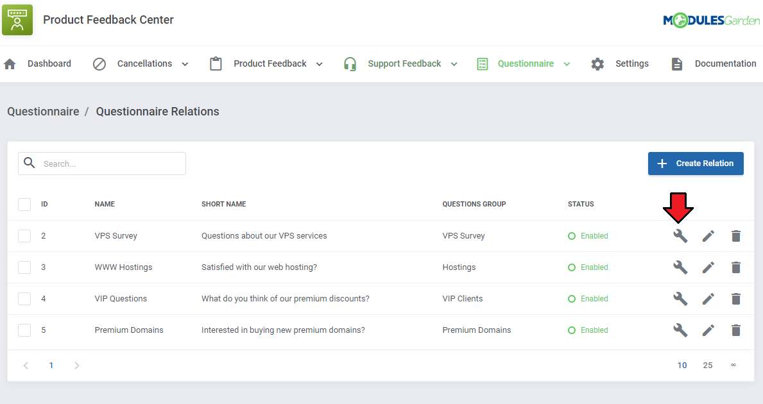Show 25 entries per page
Viewport: 763px width, 404px height.
[708, 365]
